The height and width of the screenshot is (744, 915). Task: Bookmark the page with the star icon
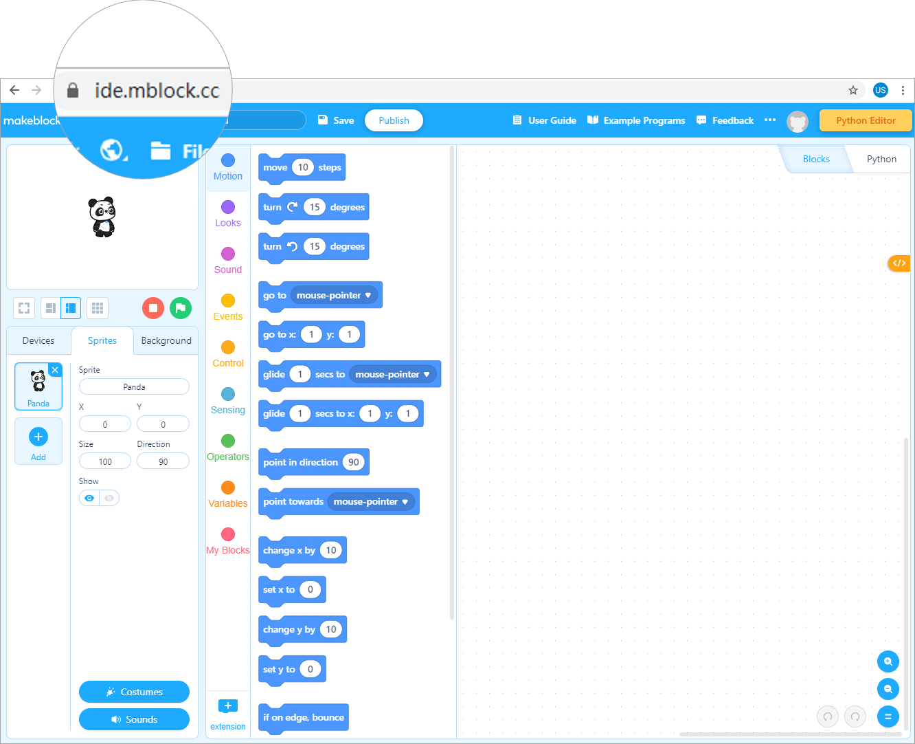pyautogui.click(x=853, y=90)
